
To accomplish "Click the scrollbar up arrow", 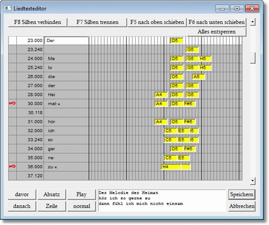I will pyautogui.click(x=253, y=22).
